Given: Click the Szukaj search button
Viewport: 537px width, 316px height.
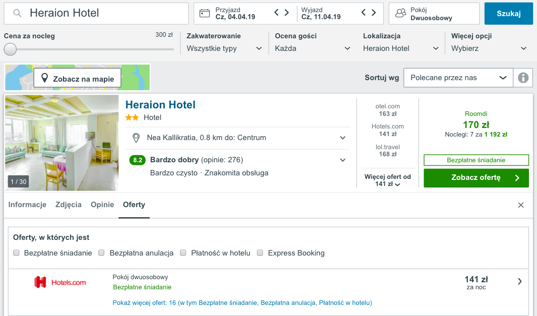Looking at the screenshot, I should tap(509, 14).
